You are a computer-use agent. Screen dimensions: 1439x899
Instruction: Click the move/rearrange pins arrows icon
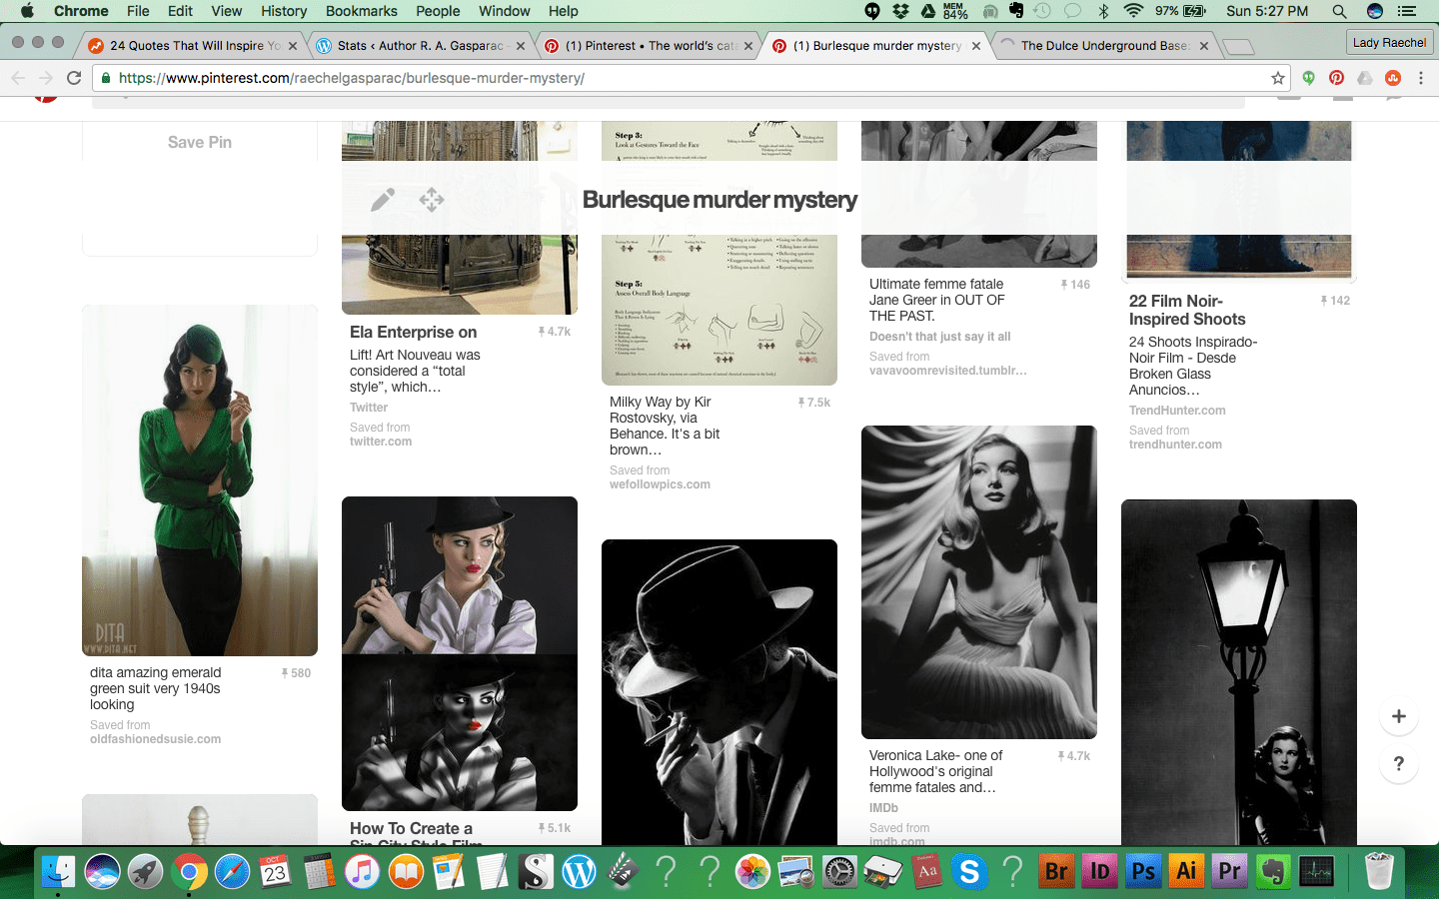click(432, 200)
